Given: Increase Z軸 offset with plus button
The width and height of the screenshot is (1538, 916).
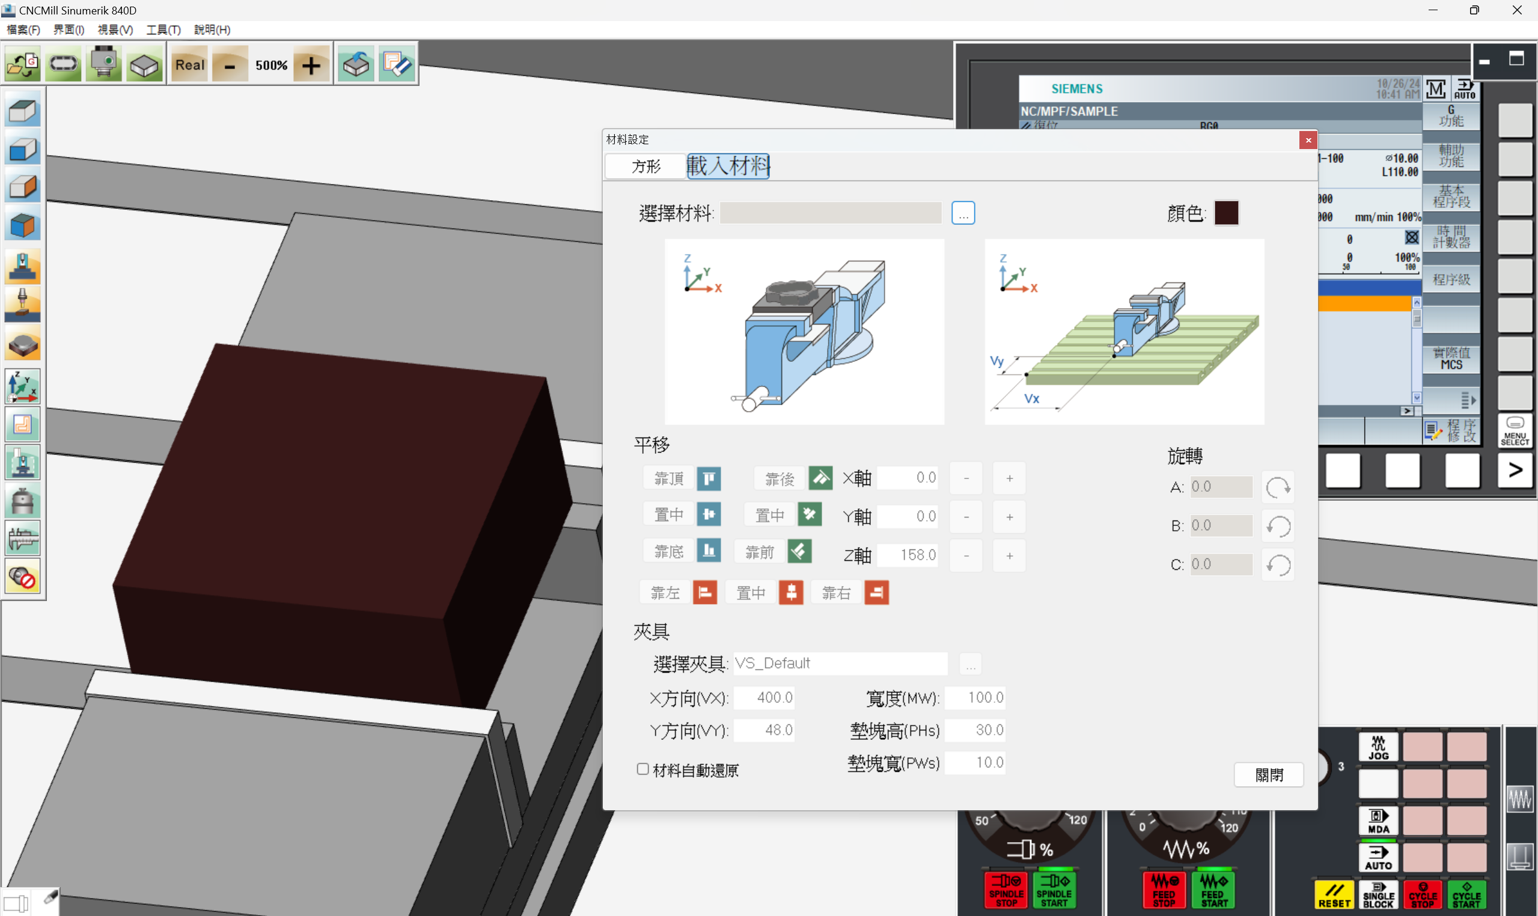Looking at the screenshot, I should [1009, 555].
